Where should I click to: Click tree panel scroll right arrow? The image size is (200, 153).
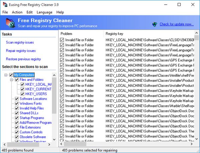(49, 145)
